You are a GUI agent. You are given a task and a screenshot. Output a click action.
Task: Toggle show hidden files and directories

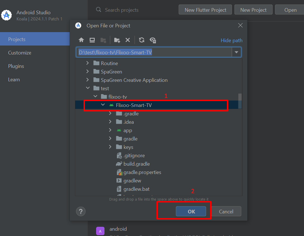(x=153, y=40)
